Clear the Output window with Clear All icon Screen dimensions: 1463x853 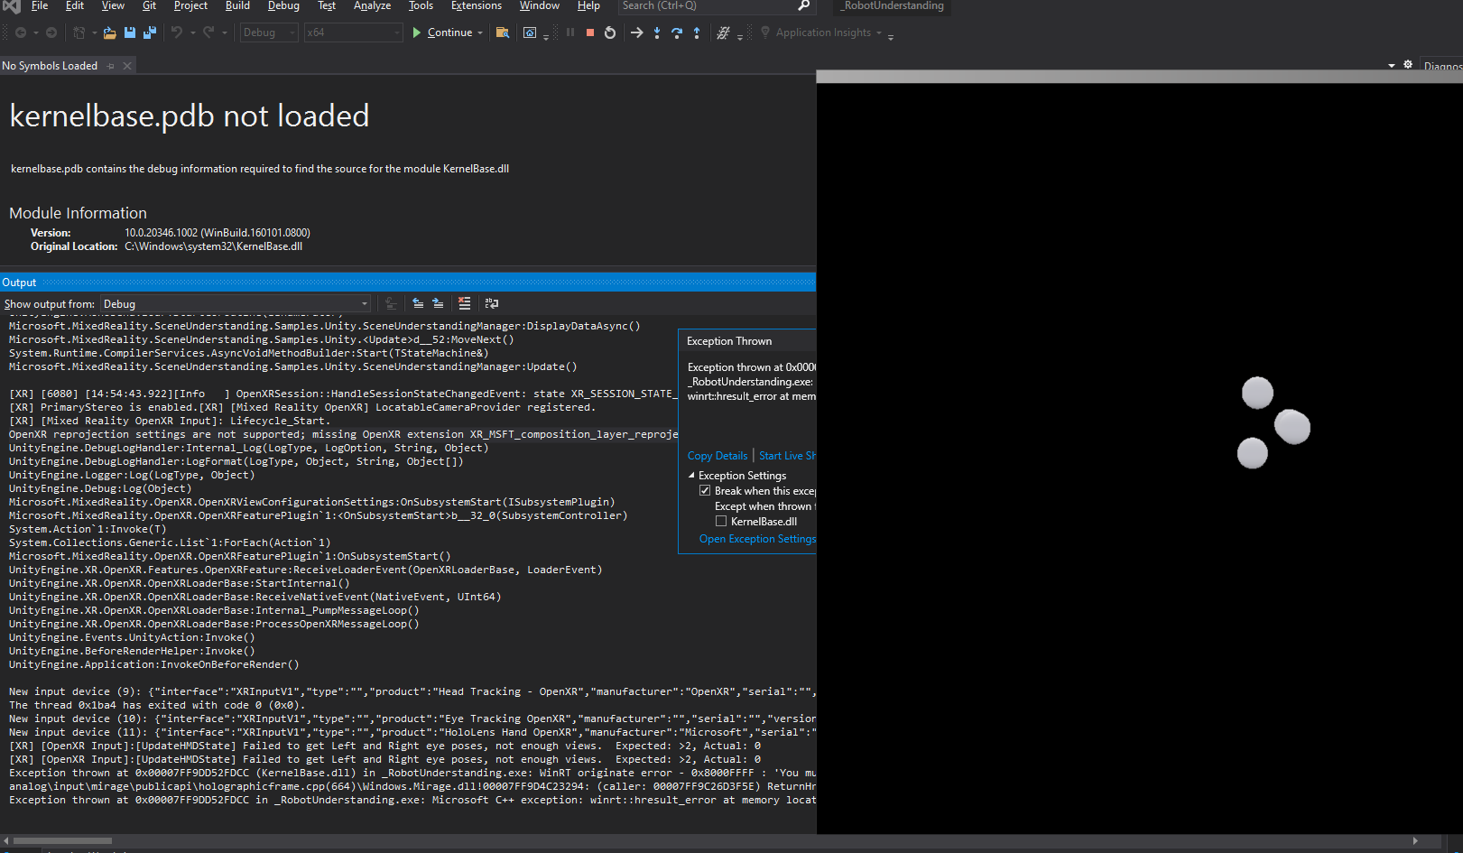point(464,303)
